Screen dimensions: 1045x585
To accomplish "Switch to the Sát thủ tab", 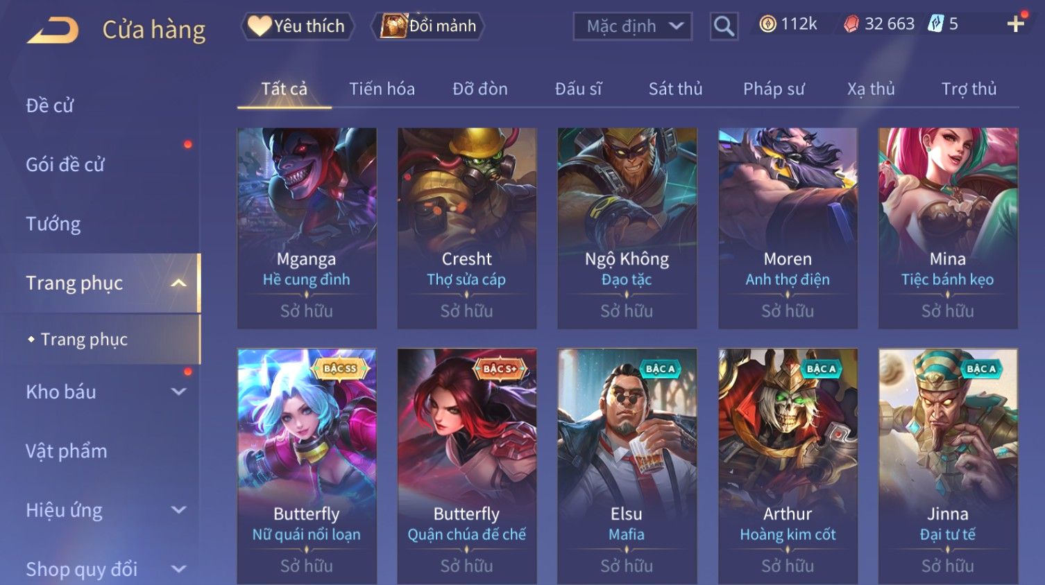I will point(675,89).
